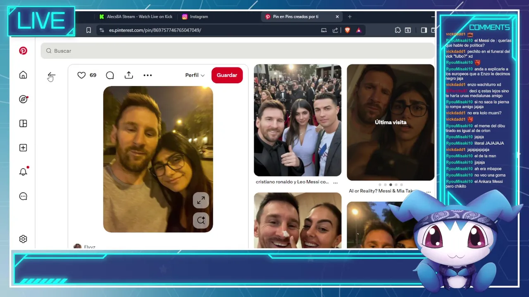
Task: Open the pin with bandaged nose selfie
Action: pos(298,220)
